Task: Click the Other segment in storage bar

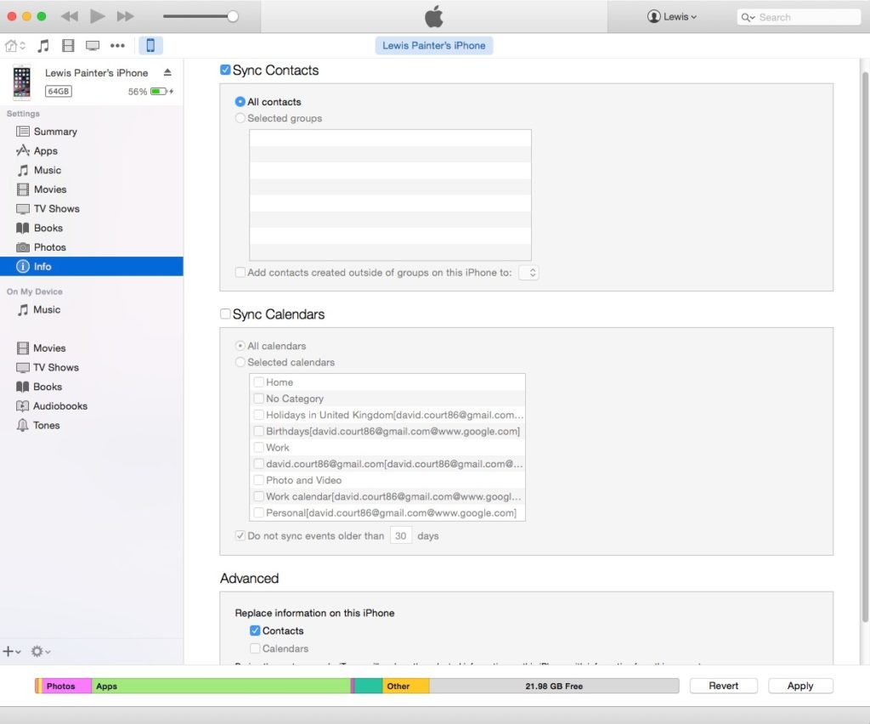Action: [405, 687]
